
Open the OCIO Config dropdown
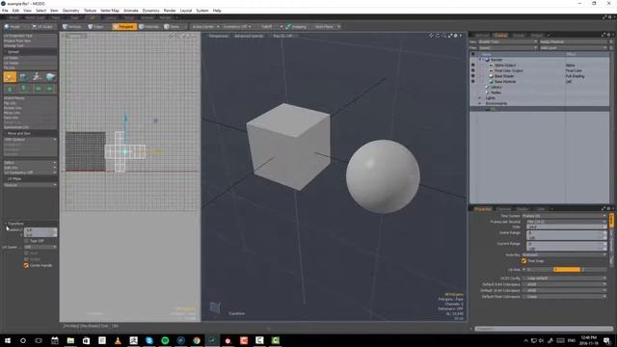(x=564, y=279)
